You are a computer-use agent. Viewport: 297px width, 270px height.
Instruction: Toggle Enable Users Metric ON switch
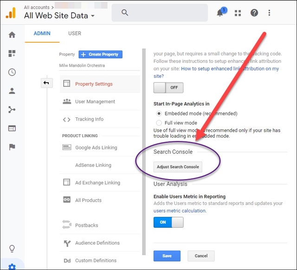(168, 222)
